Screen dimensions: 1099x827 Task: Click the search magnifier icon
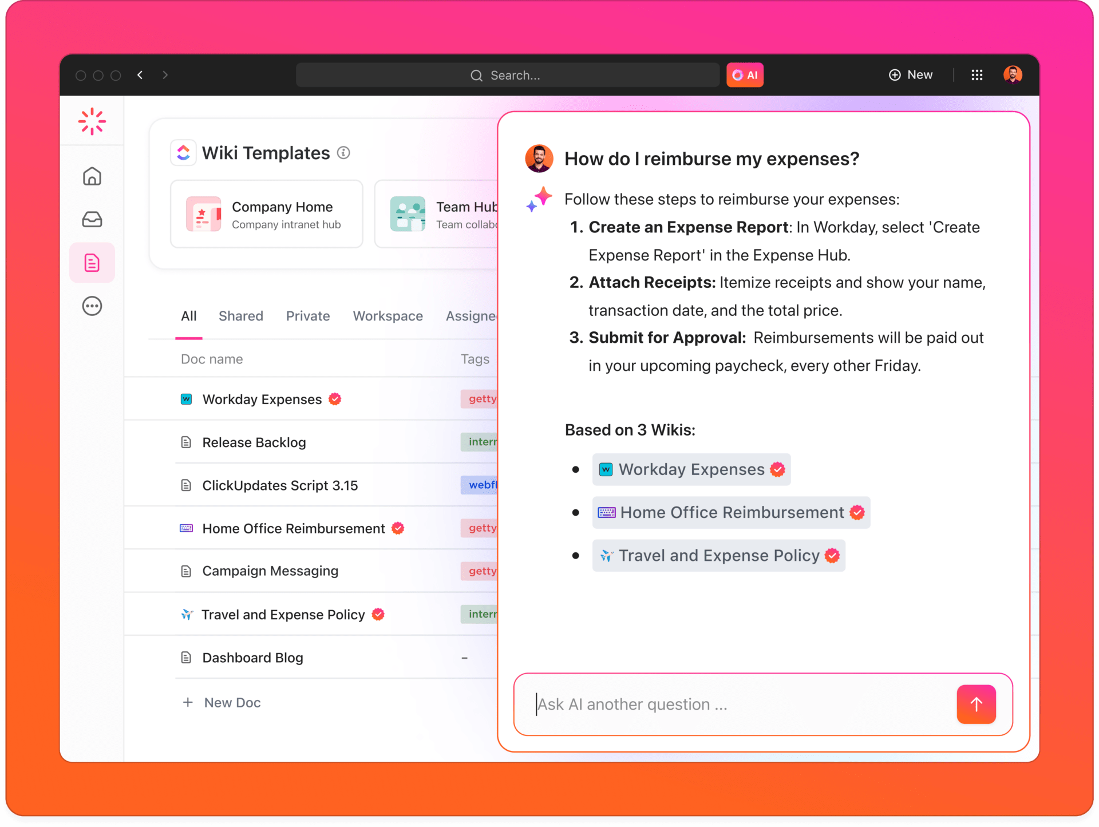[476, 76]
